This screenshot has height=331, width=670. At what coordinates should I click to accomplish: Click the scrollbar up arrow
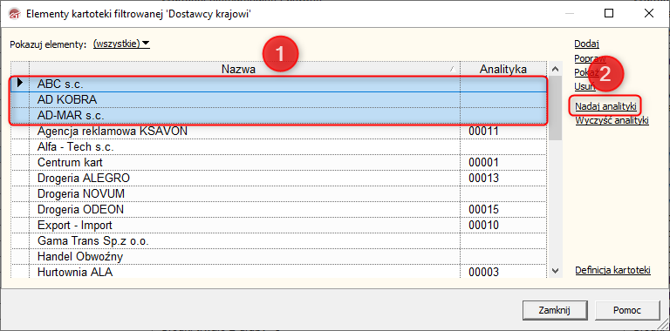coord(555,69)
